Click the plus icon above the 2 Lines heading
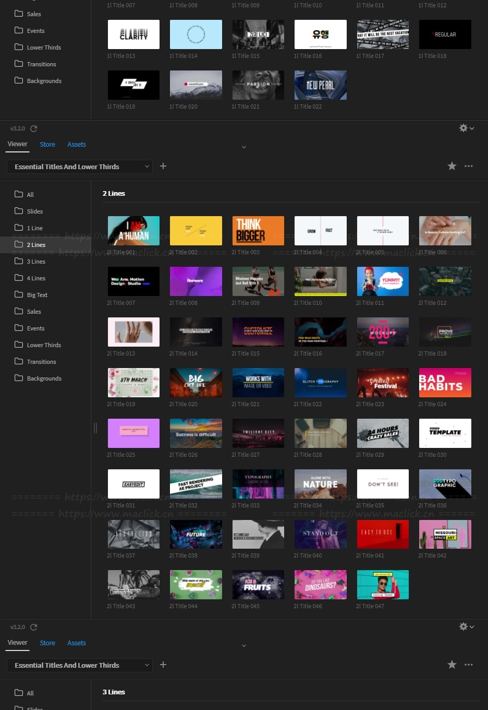This screenshot has width=488, height=710. coord(163,166)
